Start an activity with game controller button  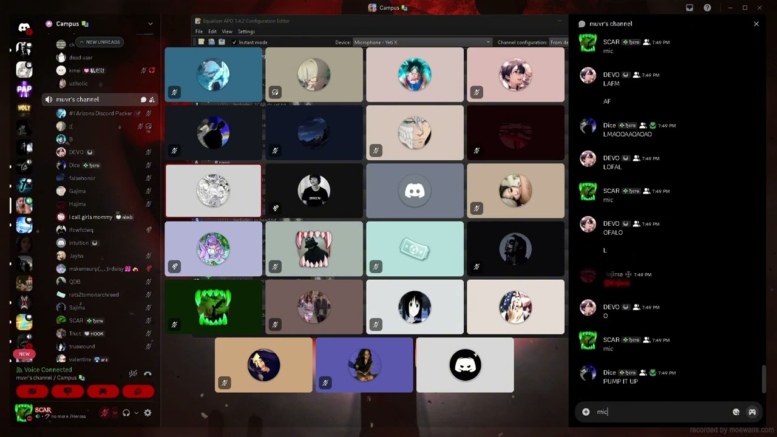pyautogui.click(x=103, y=391)
